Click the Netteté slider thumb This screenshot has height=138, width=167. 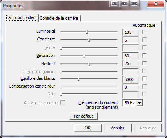89,64
